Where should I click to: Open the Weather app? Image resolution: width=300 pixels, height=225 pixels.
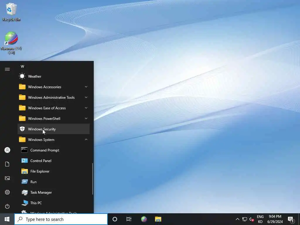coord(54,76)
